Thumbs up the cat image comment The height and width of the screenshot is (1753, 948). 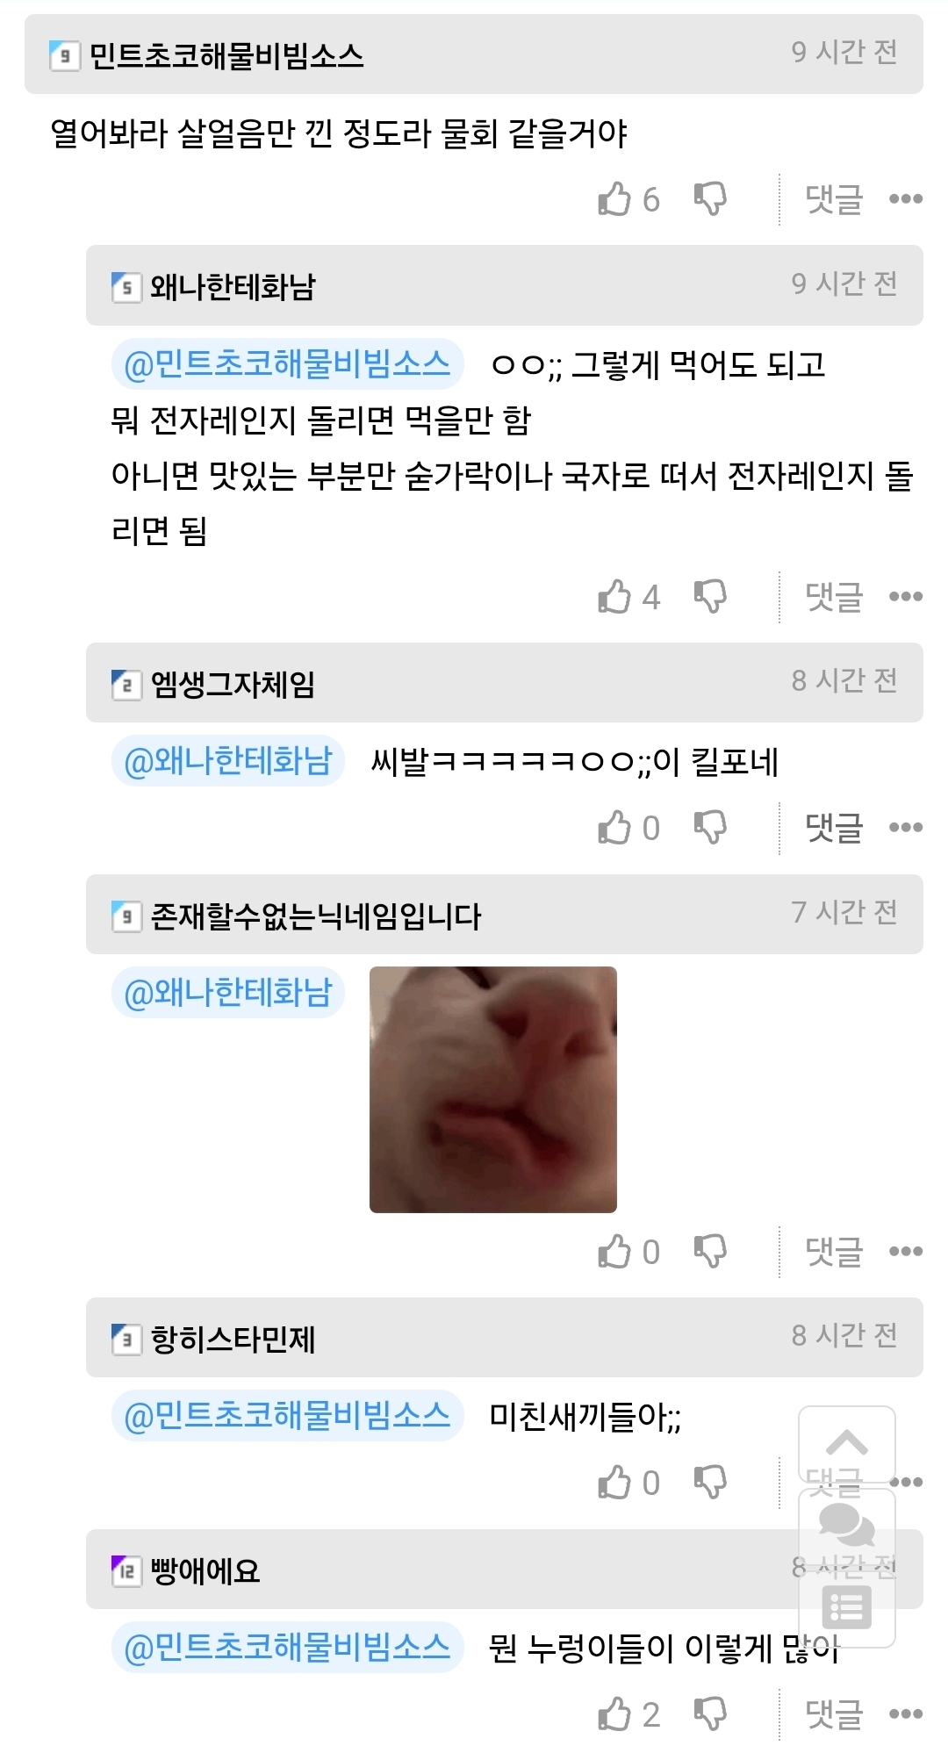[614, 1252]
